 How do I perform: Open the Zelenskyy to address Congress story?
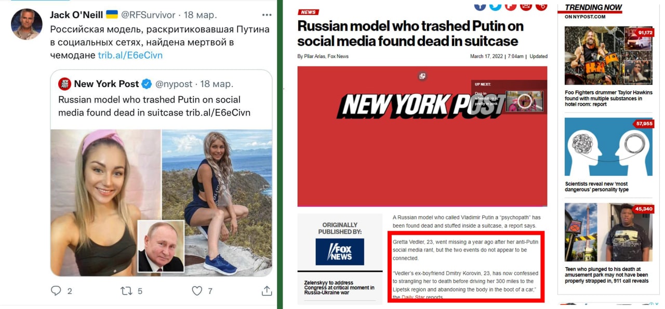click(339, 288)
